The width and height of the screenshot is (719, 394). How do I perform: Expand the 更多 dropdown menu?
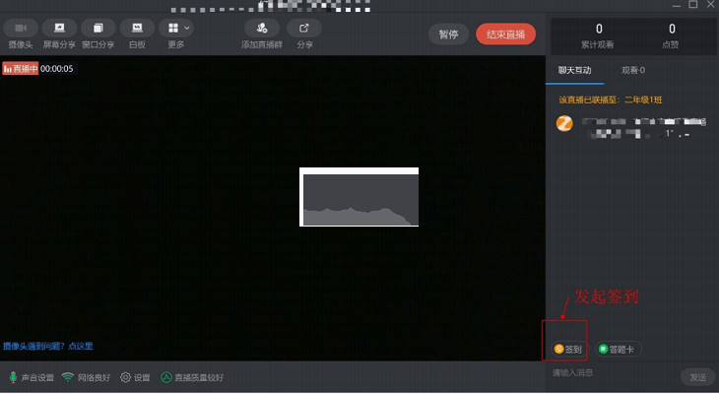176,28
